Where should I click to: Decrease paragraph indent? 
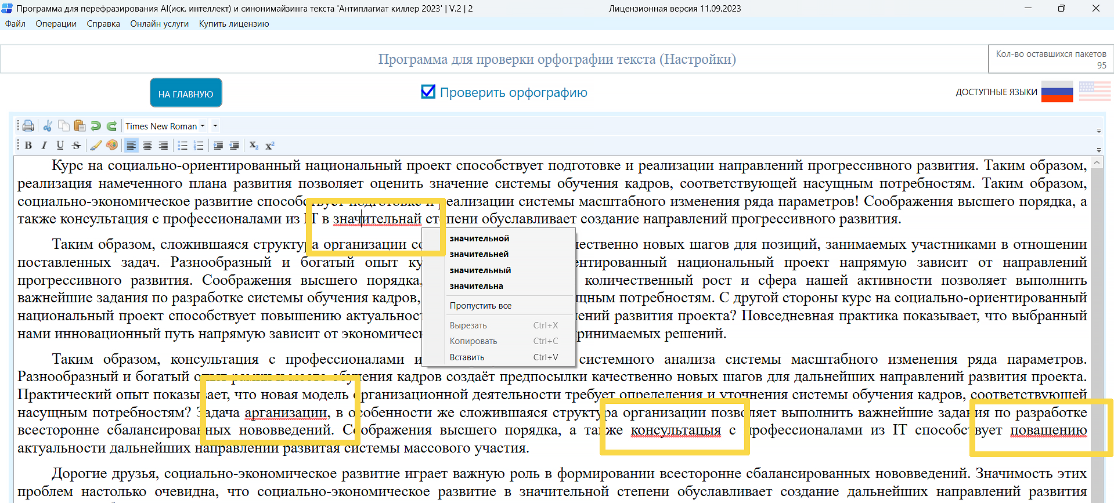[x=234, y=145]
